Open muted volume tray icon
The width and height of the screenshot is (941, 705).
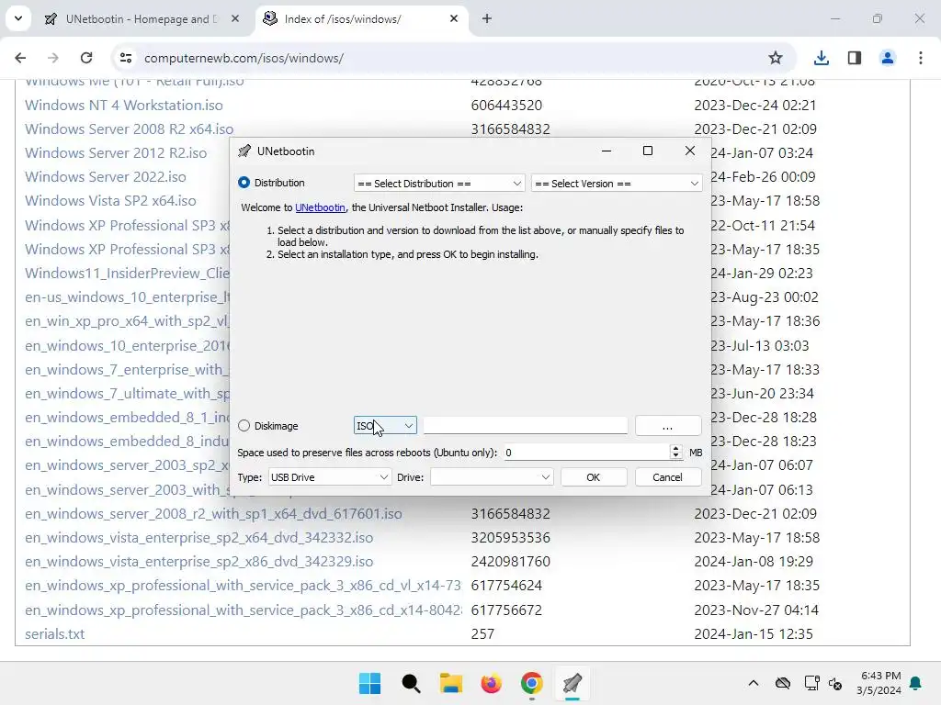tap(835, 683)
